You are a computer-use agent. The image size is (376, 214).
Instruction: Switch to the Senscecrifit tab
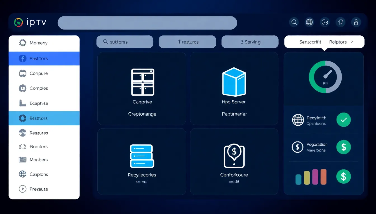click(310, 42)
